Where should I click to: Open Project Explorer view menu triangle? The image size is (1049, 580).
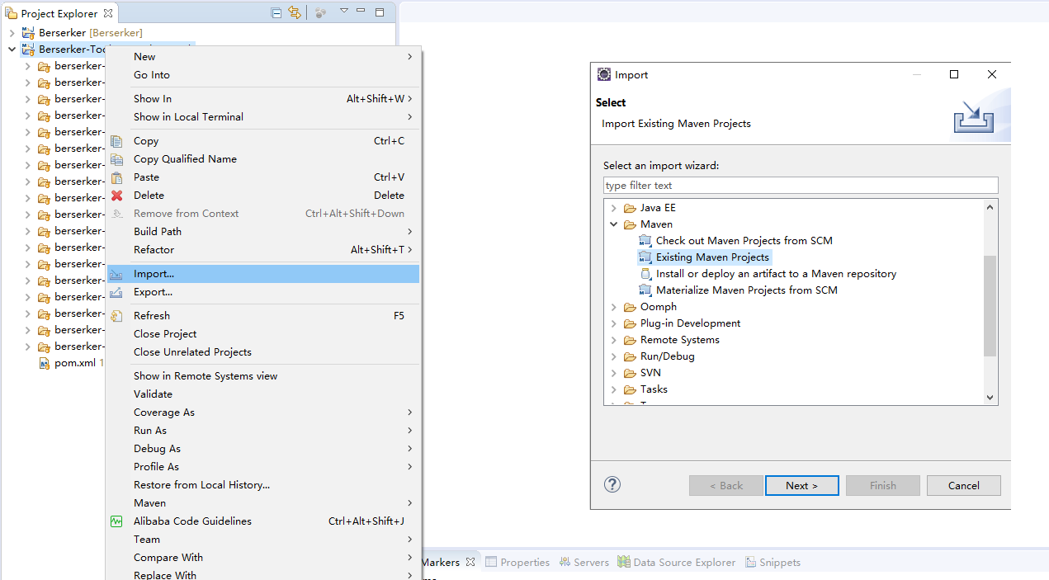[x=344, y=12]
